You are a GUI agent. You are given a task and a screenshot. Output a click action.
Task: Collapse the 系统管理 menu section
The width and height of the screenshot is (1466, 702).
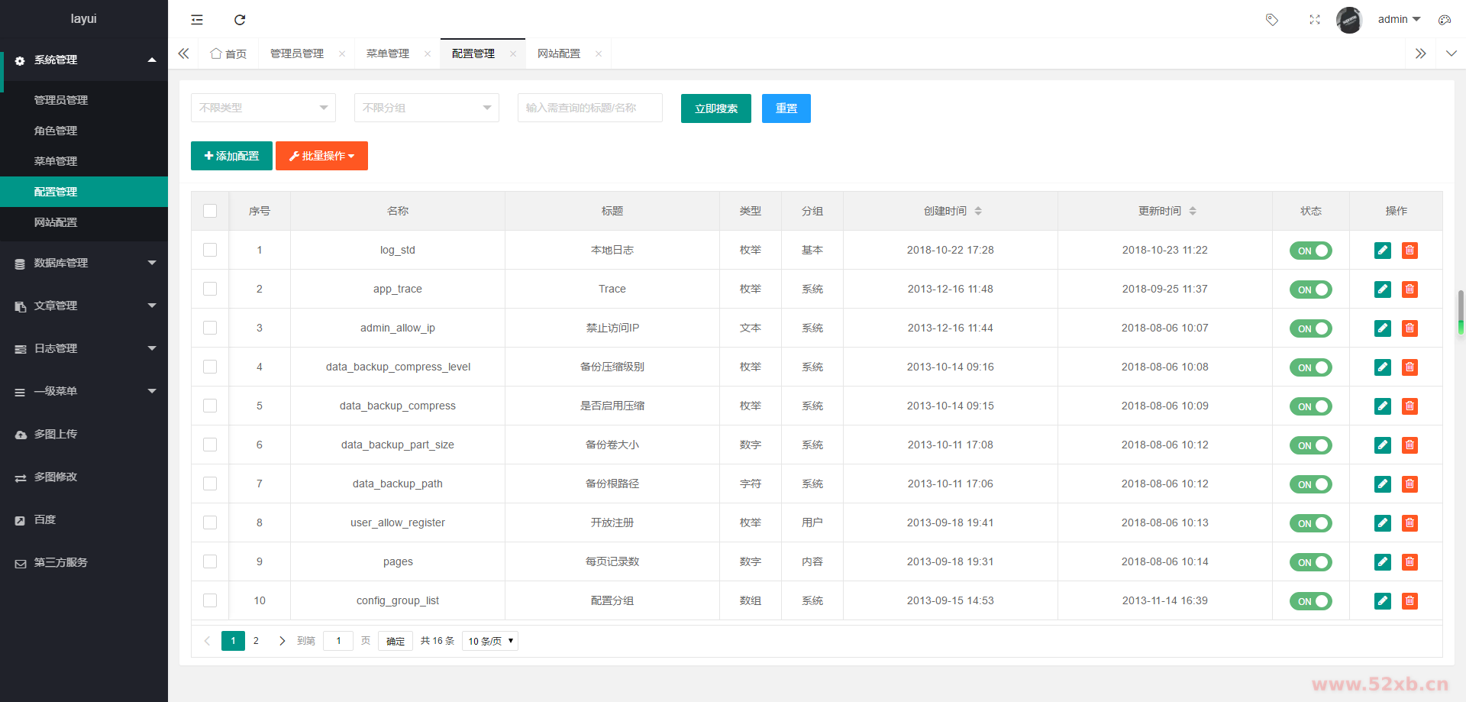pos(84,60)
